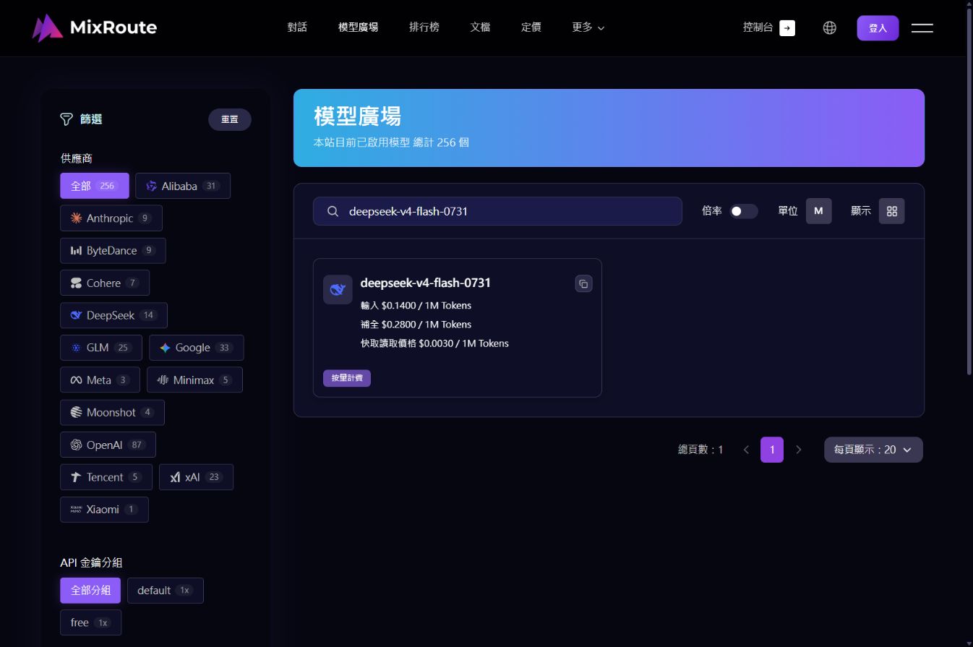The width and height of the screenshot is (973, 647).
Task: Filter models by ByteDance
Action: [x=113, y=251]
